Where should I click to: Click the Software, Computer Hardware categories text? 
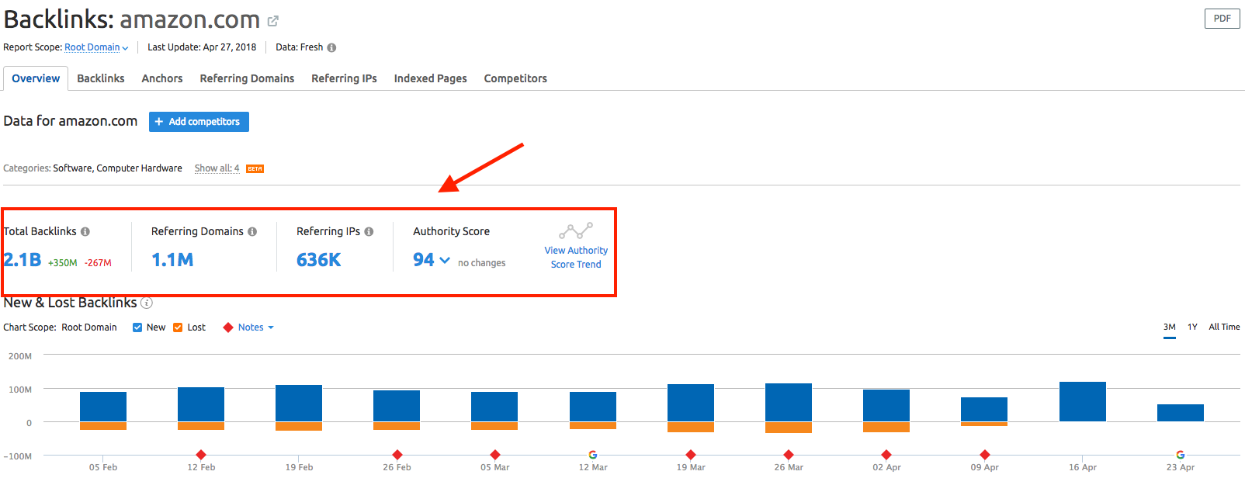[118, 168]
